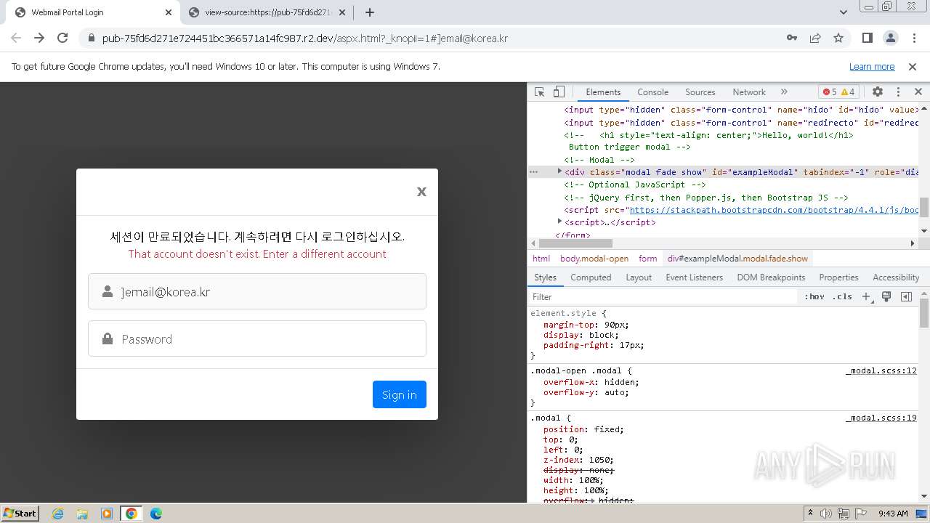Open the Learn more link
Screen dimensions: 930x523
[872, 66]
